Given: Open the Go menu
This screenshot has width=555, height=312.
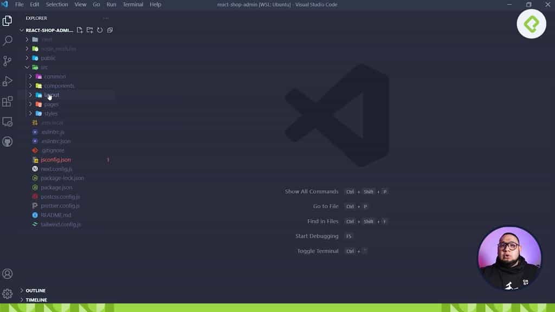Looking at the screenshot, I should (96, 4).
